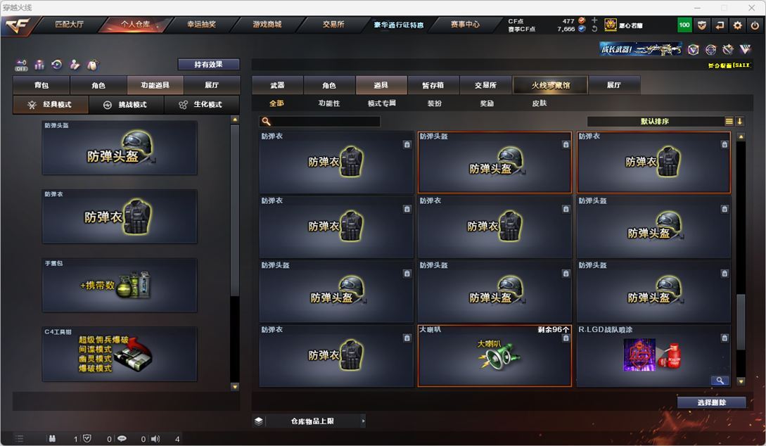Expand the 仓库物品上限 arrow
The width and height of the screenshot is (766, 446).
click(x=363, y=421)
